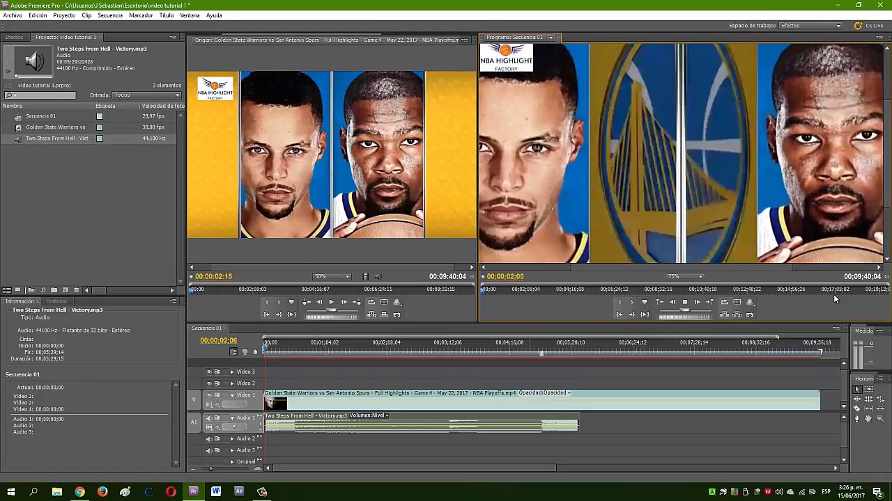Switch project panel to icon view
This screenshot has height=501, width=892.
18,290
